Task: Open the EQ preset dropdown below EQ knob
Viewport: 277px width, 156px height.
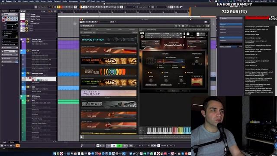Action: [151, 85]
